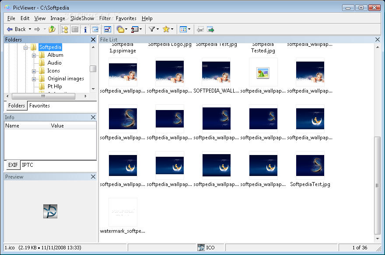This screenshot has height=255, width=385.
Task: Click the file list scroll up arrow
Action: point(378,47)
